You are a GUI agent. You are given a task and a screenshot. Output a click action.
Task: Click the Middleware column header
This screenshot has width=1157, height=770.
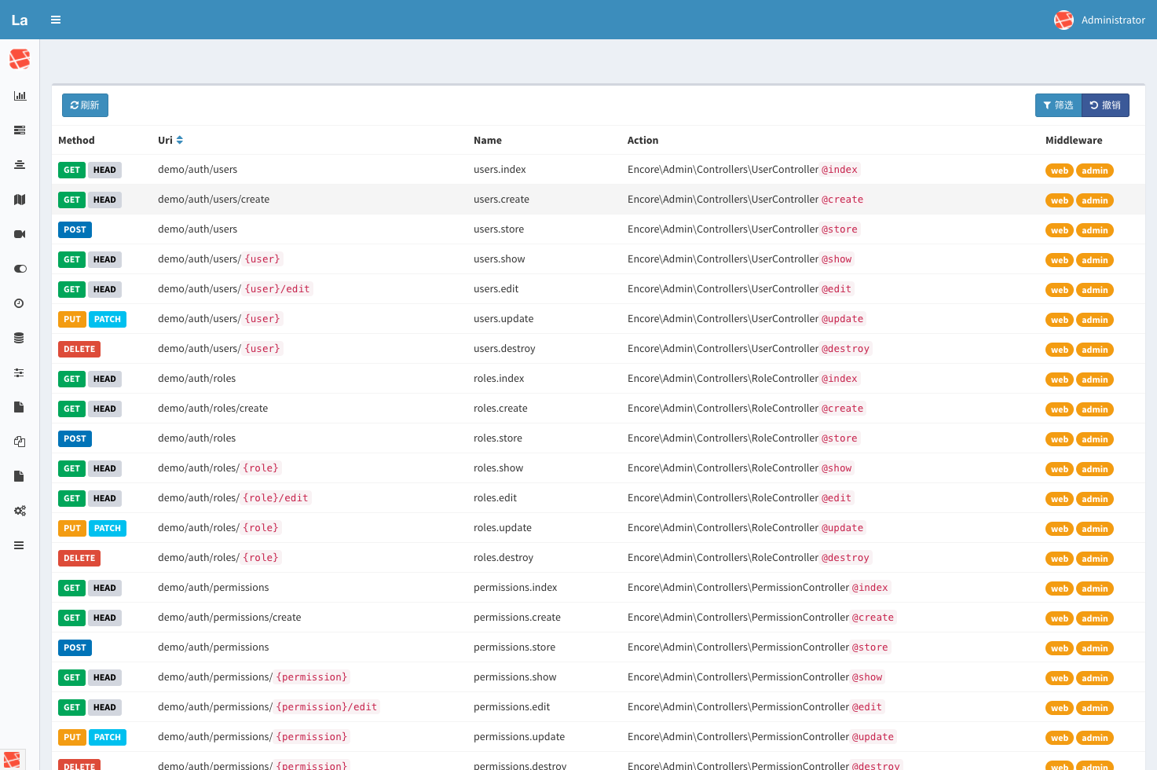pyautogui.click(x=1074, y=141)
